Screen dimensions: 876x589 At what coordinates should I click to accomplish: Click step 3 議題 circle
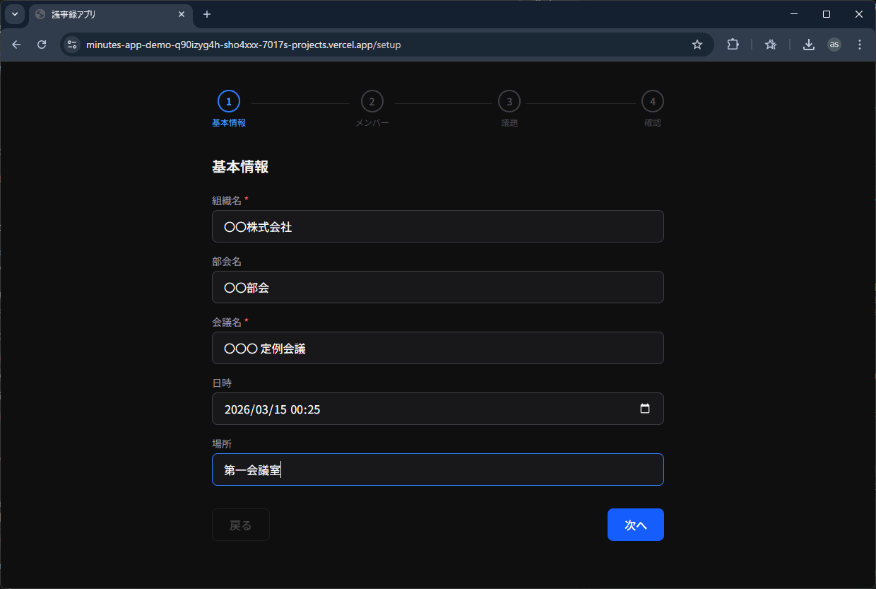point(509,102)
